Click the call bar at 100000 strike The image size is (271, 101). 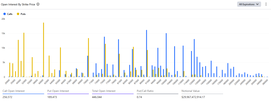click(x=166, y=55)
